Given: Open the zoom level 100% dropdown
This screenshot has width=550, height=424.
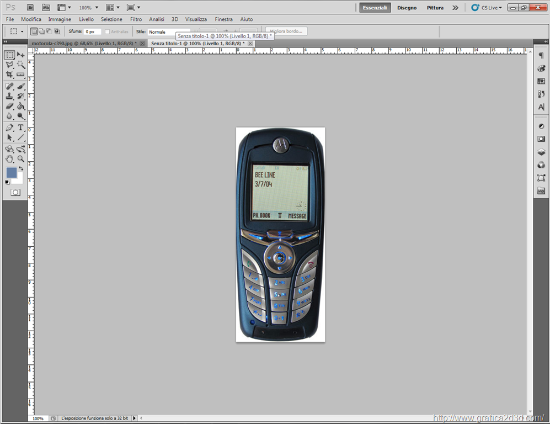Looking at the screenshot, I should pos(88,8).
